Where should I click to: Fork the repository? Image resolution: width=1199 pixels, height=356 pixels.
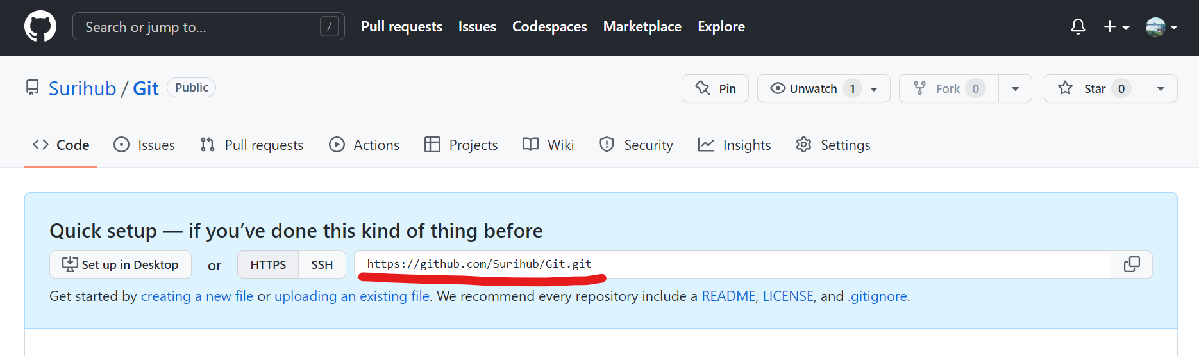tap(948, 88)
